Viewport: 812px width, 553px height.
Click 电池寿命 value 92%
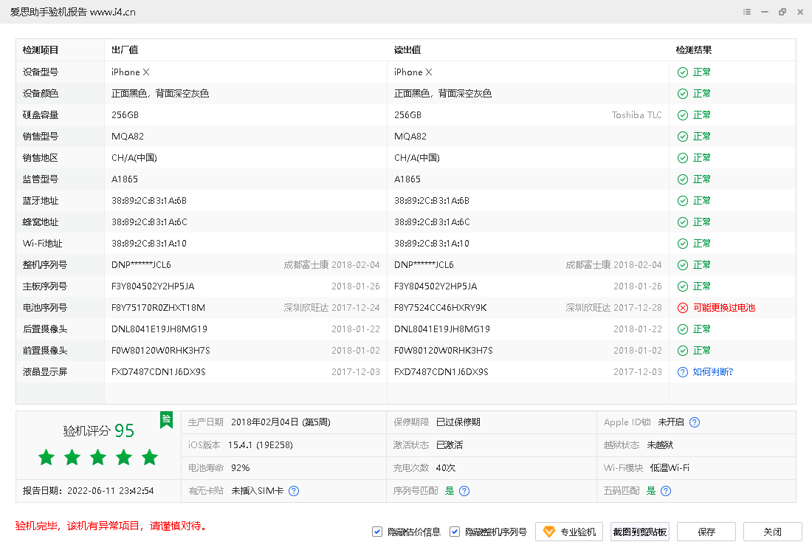point(241,468)
